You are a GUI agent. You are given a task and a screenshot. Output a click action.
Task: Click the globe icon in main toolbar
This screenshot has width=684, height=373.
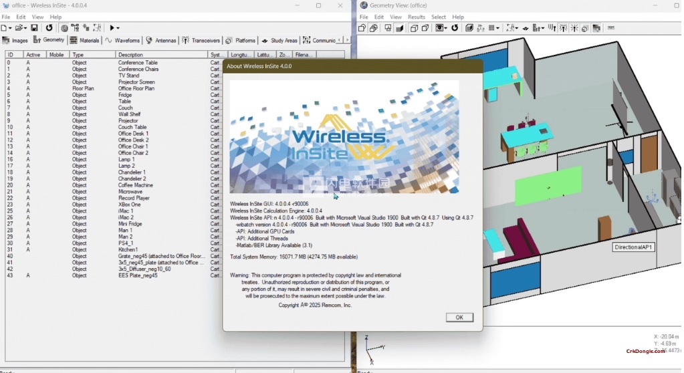(65, 28)
